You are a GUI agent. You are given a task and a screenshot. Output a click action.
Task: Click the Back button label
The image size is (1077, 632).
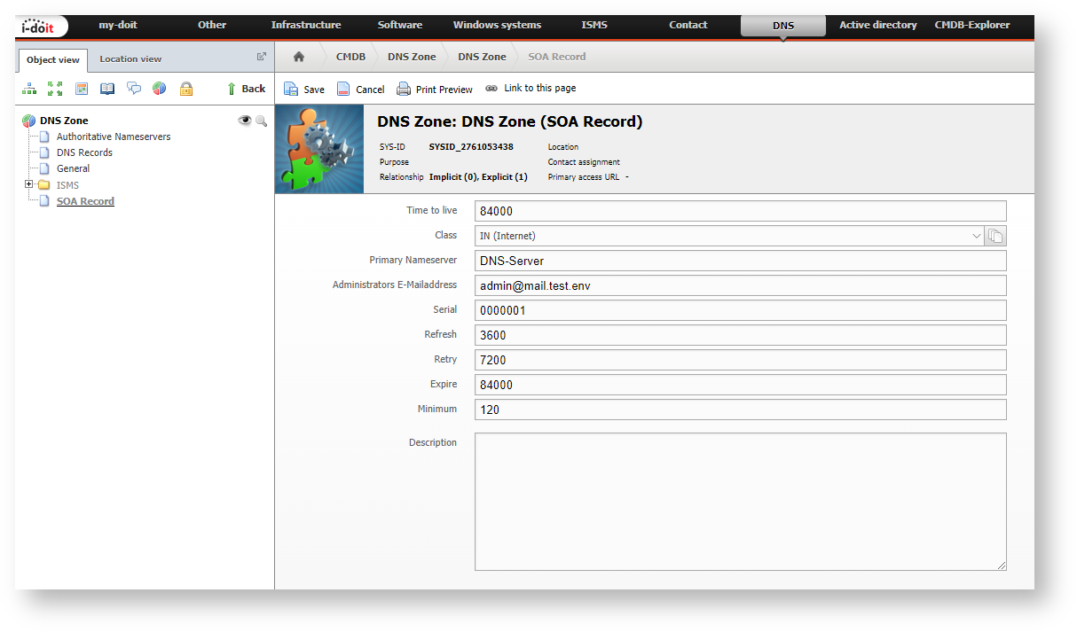pyautogui.click(x=254, y=89)
